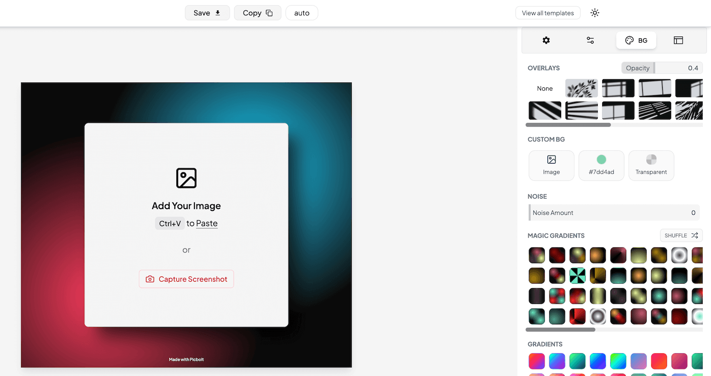
Task: Pick the lime-to-blue gradient swatch
Action: pyautogui.click(x=619, y=361)
